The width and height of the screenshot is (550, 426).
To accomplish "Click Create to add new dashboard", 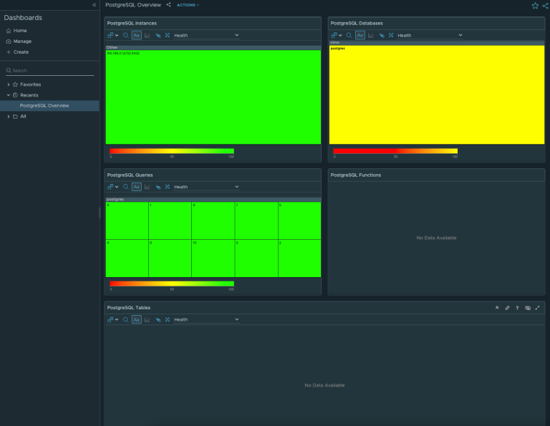I will coord(21,52).
